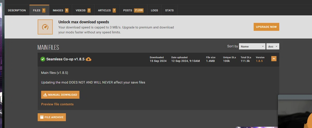Click the Images count badge 9
312x128 pixels.
pos(67,10)
